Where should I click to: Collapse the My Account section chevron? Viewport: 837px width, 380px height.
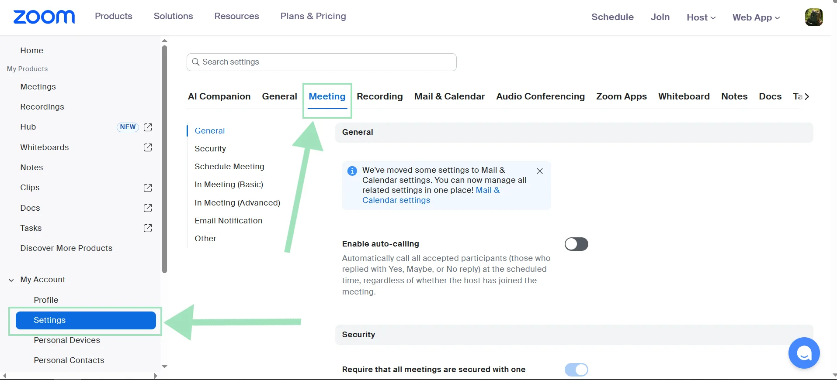click(11, 280)
